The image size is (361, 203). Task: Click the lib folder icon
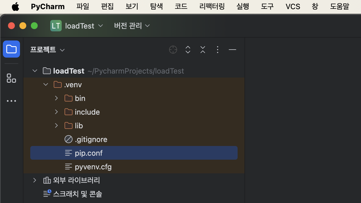tap(69, 125)
